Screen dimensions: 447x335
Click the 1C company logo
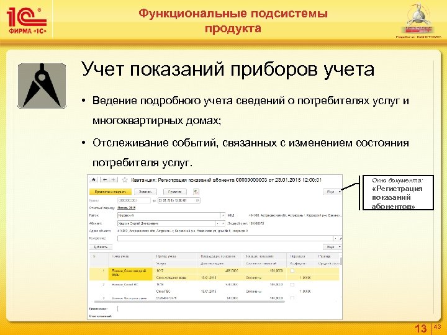click(x=27, y=20)
